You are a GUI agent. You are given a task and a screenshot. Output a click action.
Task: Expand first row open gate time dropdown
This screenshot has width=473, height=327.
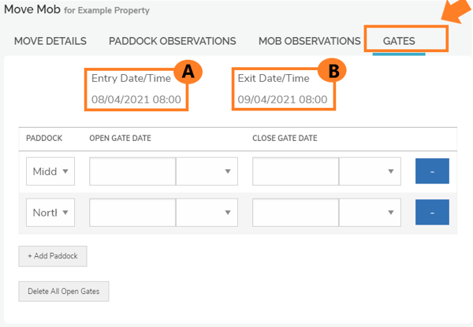tap(207, 171)
